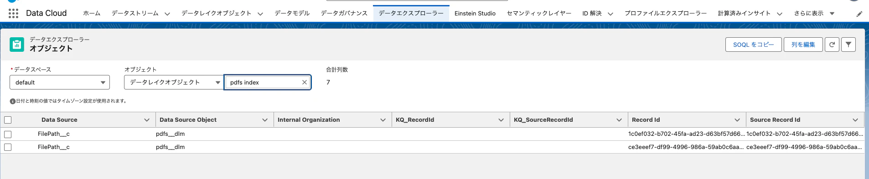Open the Einstein Studio tab
Image resolution: width=869 pixels, height=179 pixels.
475,13
